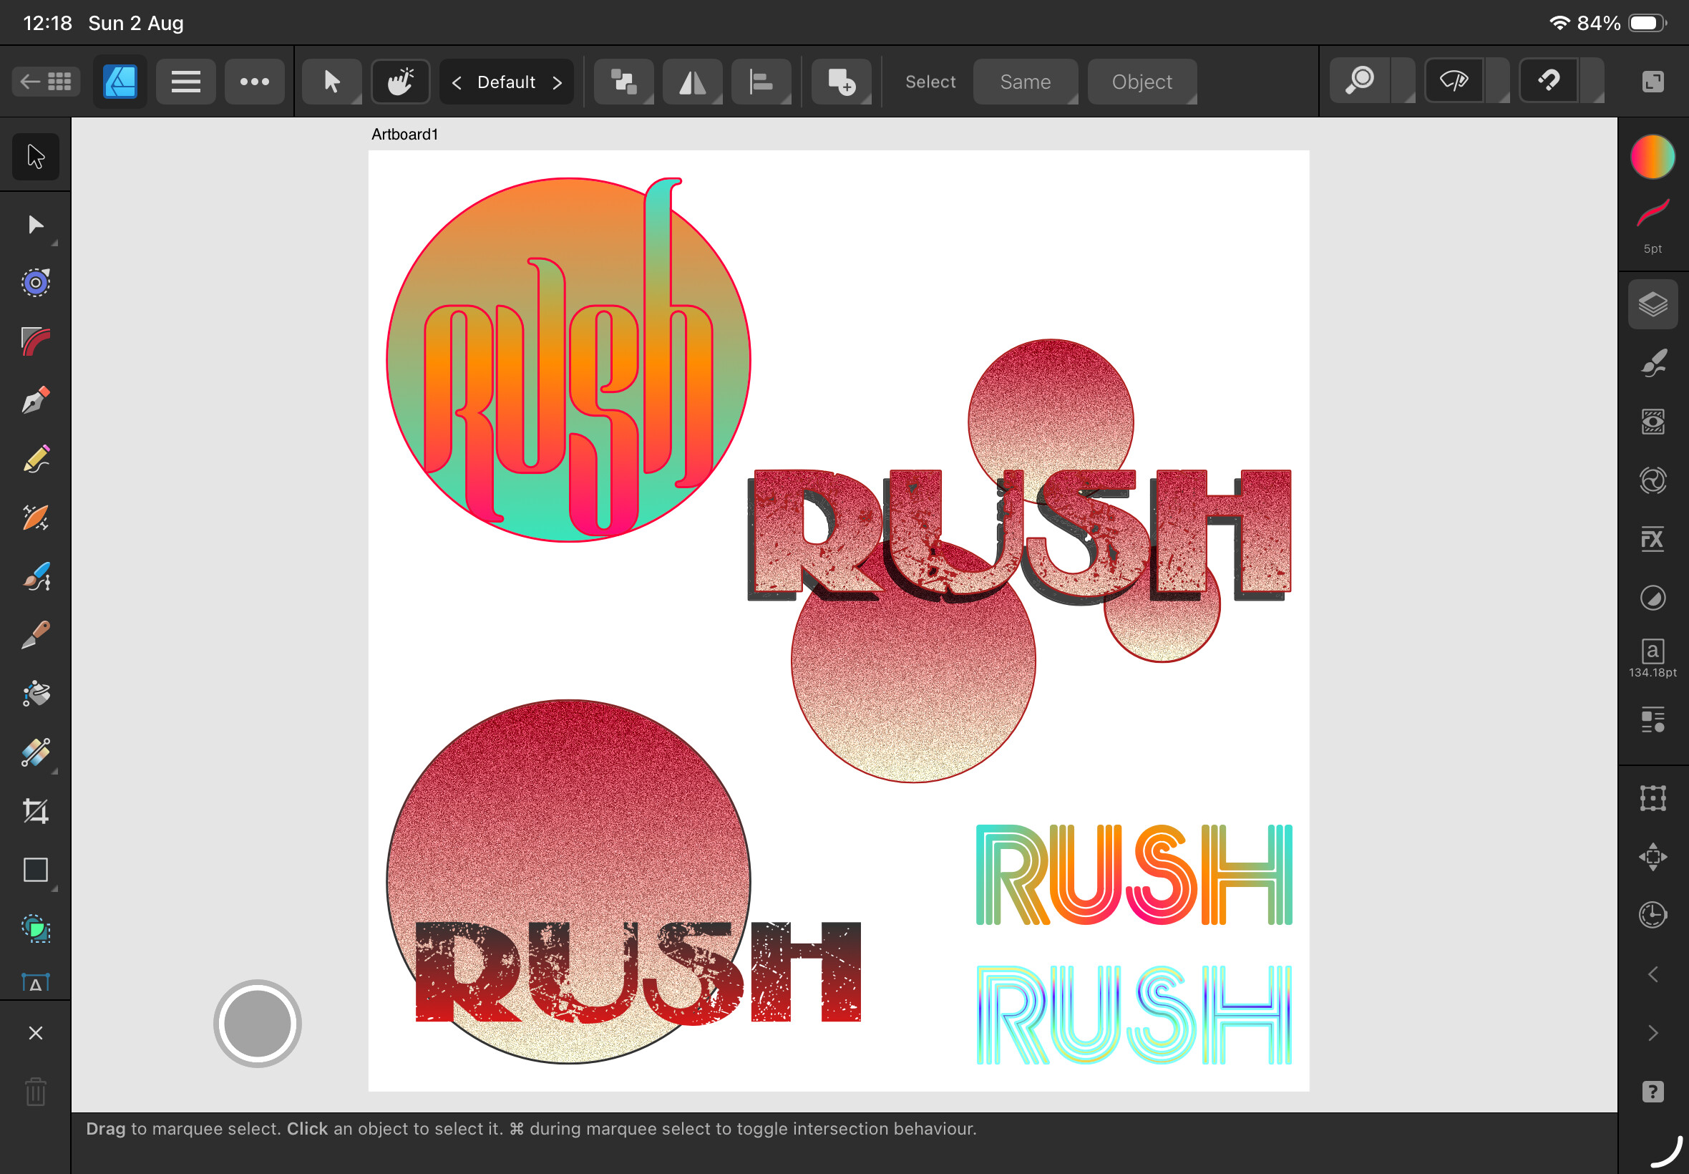
Task: Tap the left chevron below History icon
Action: click(x=1653, y=974)
